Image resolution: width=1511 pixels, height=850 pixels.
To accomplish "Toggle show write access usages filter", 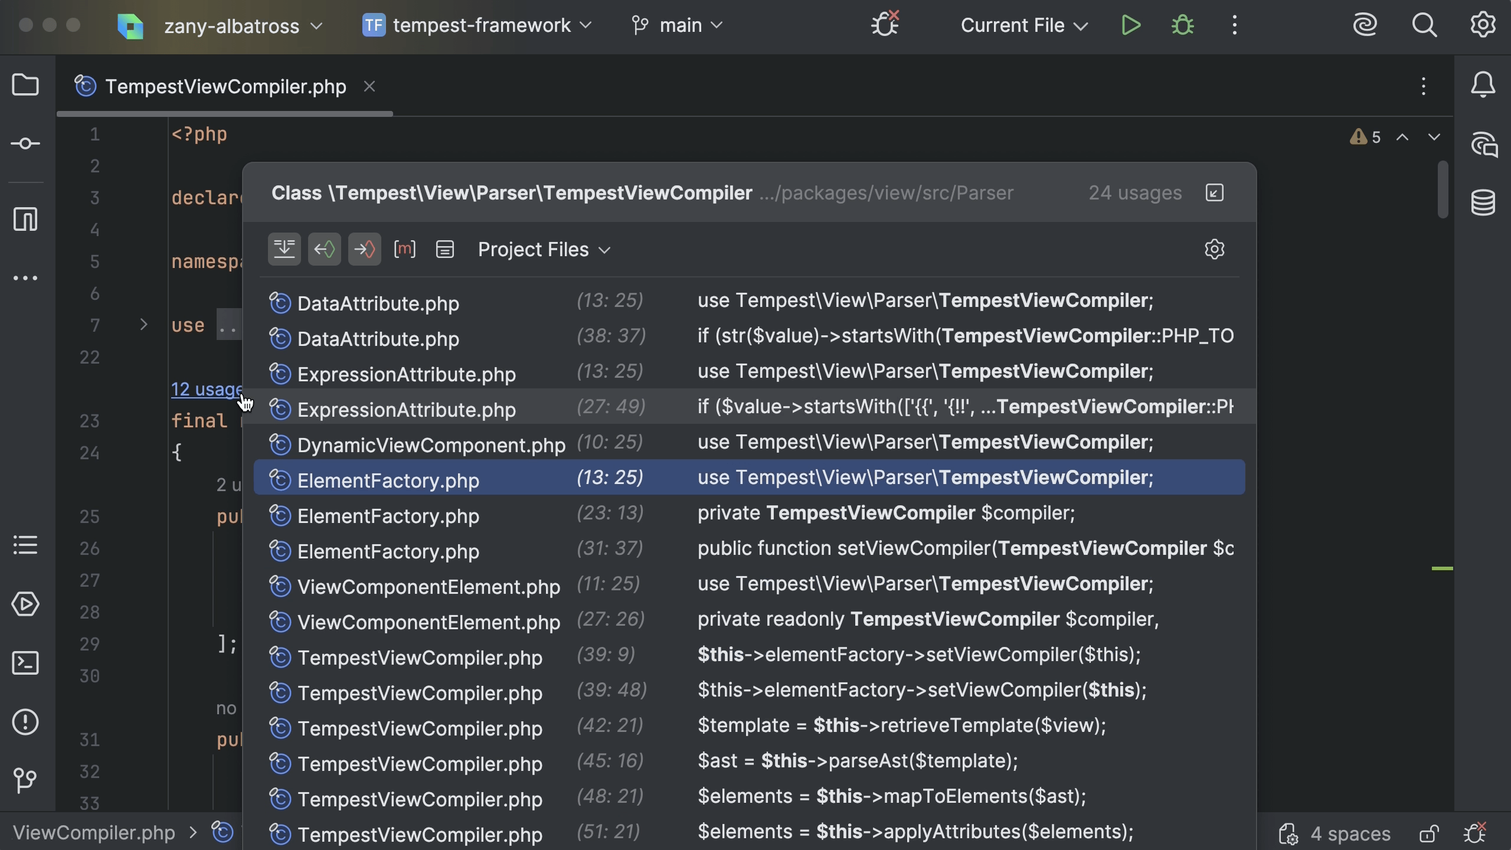I will (365, 250).
